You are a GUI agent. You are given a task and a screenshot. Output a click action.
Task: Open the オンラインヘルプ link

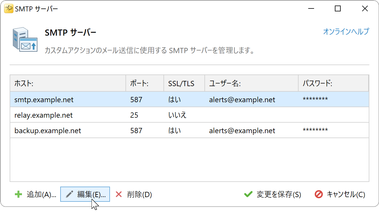pos(346,32)
